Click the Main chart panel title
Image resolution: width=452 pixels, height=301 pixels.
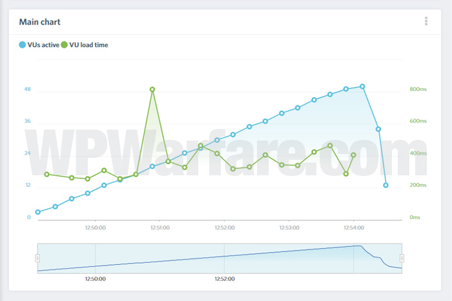[40, 22]
